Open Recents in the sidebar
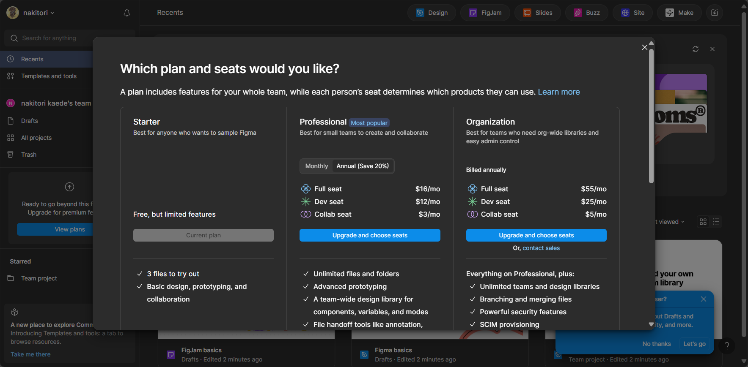Image resolution: width=748 pixels, height=367 pixels. tap(47, 59)
